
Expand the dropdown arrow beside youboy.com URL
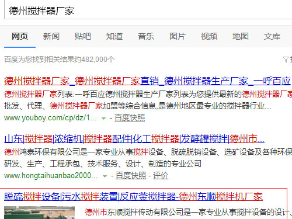pos(104,119)
